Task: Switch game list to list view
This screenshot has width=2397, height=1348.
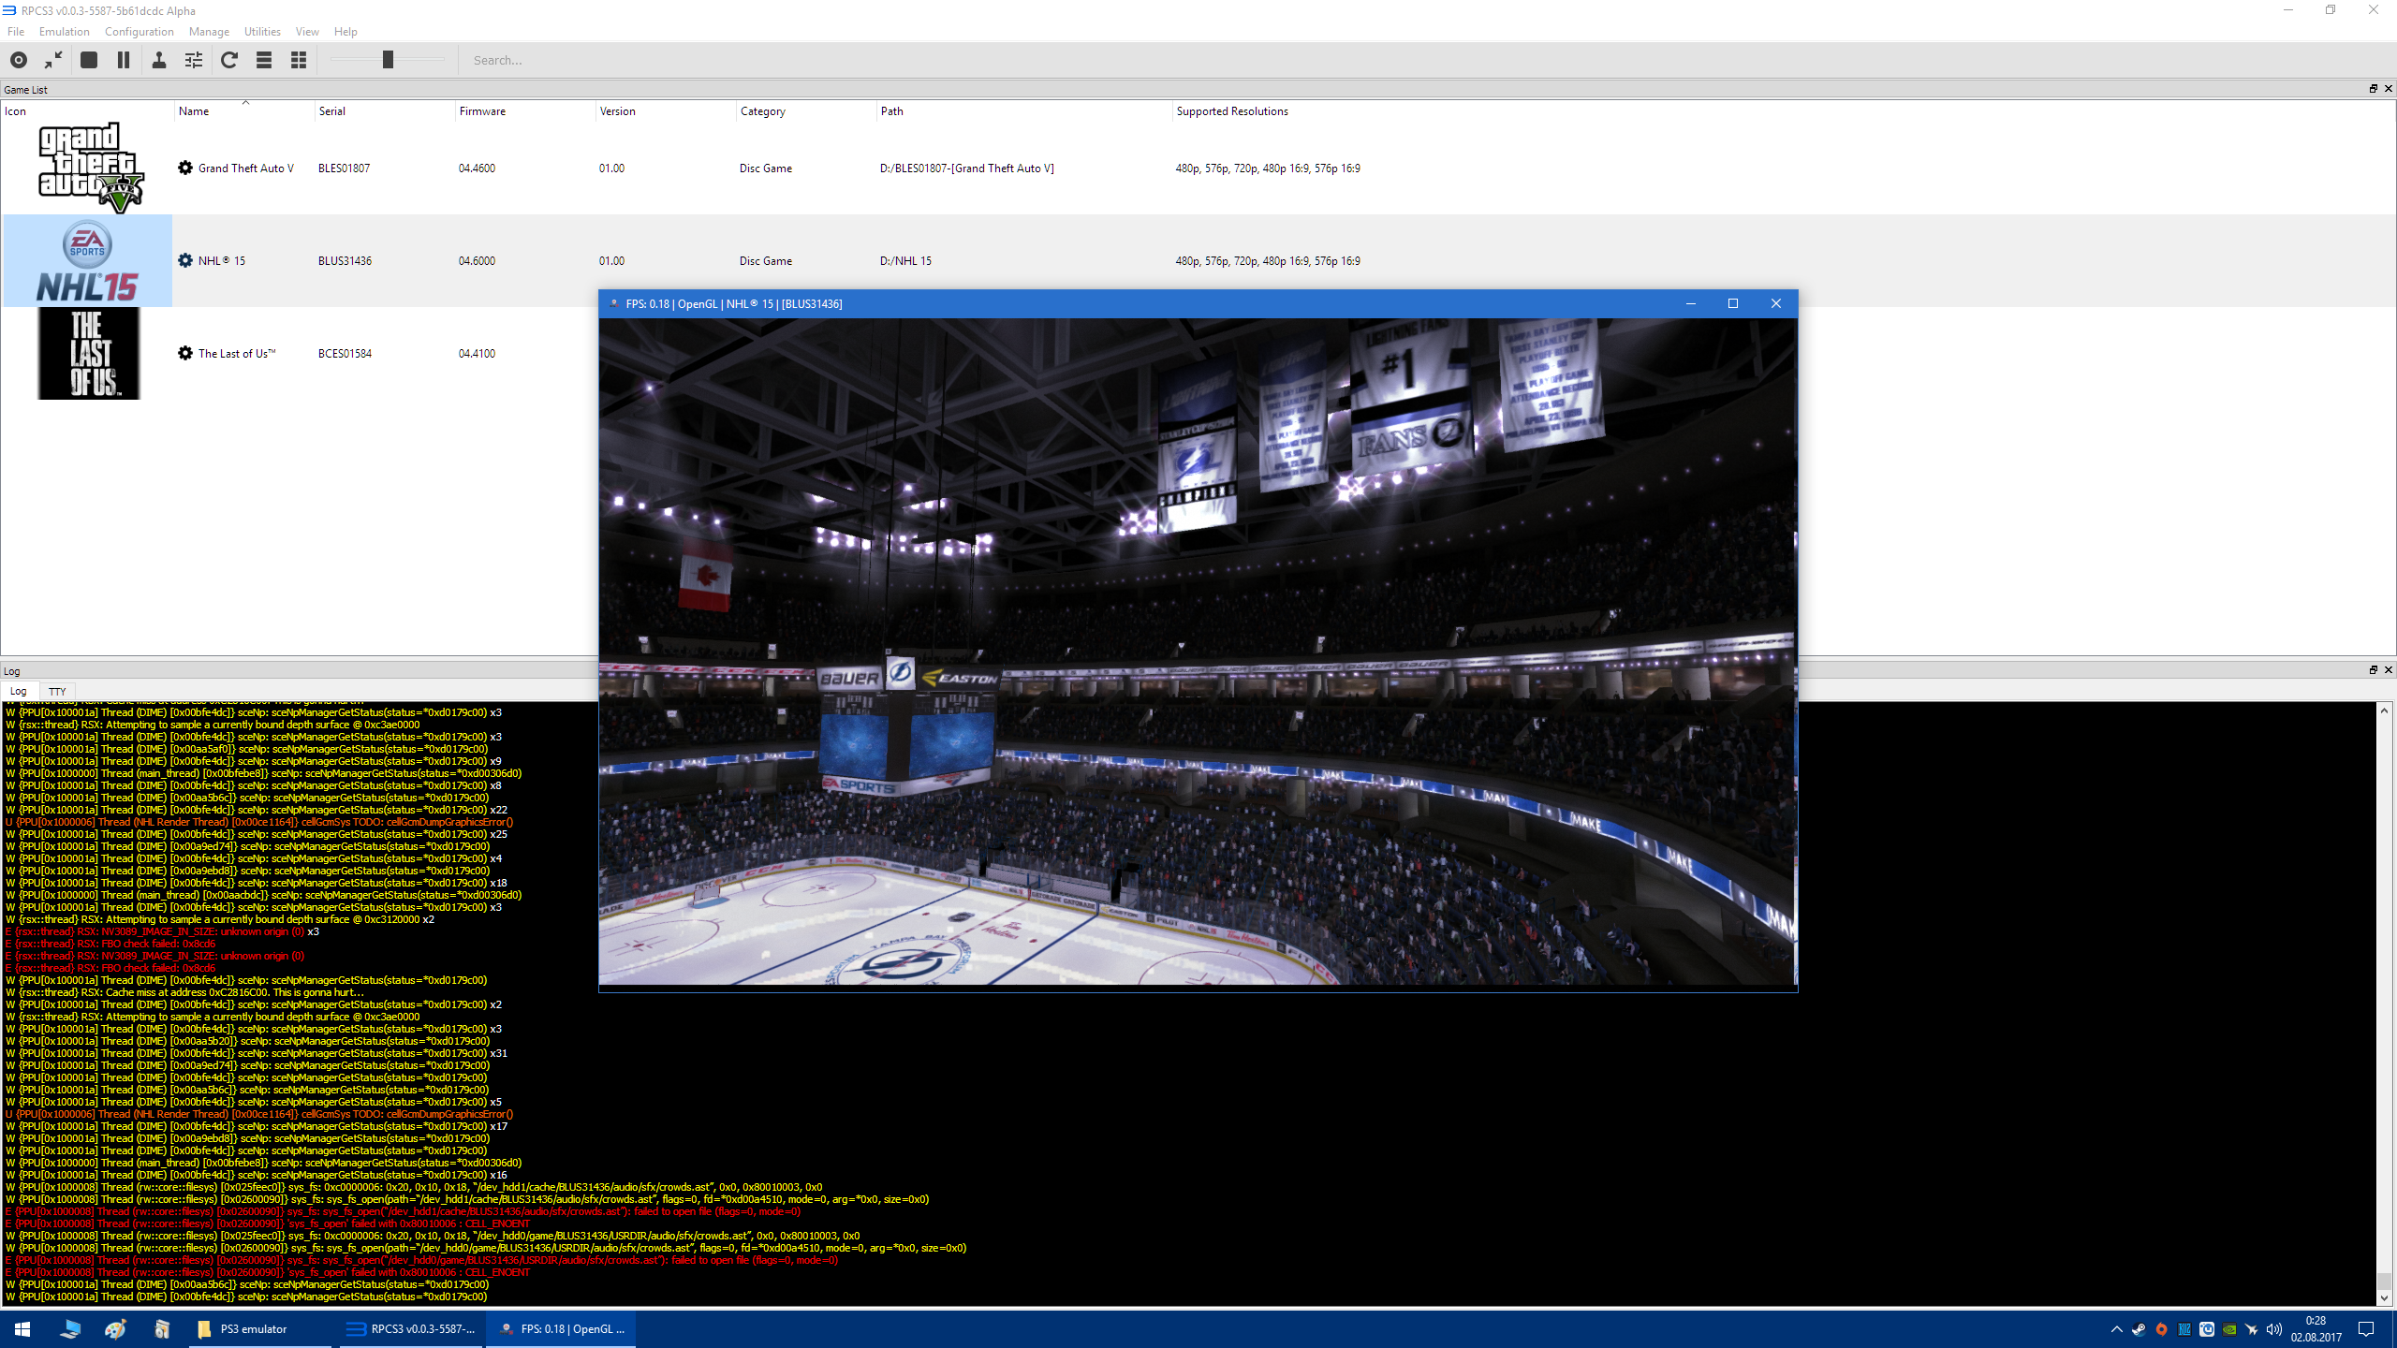Action: [264, 60]
